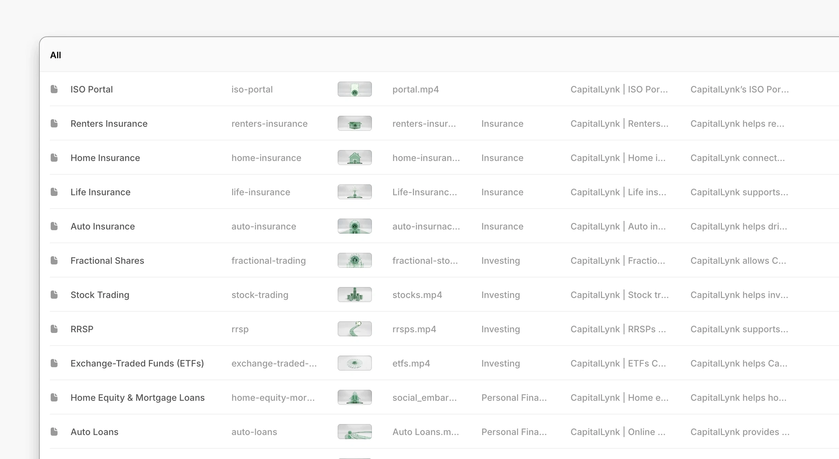Click the document icon next to RRSP
839x459 pixels.
(x=54, y=329)
